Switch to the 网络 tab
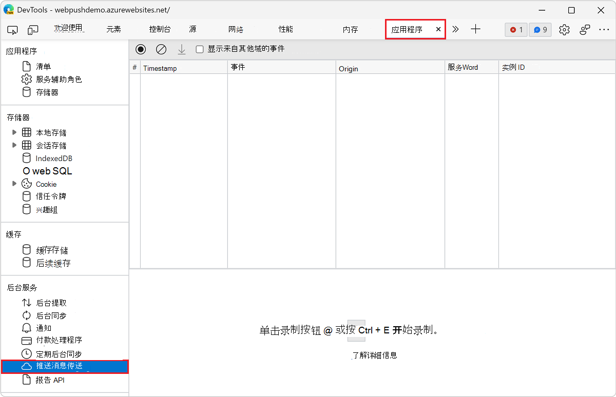The width and height of the screenshot is (616, 397). click(236, 29)
